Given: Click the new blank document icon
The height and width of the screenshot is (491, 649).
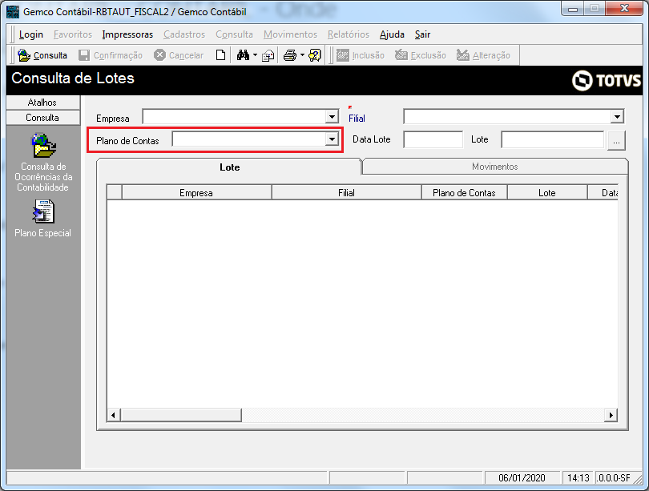Looking at the screenshot, I should coord(220,55).
